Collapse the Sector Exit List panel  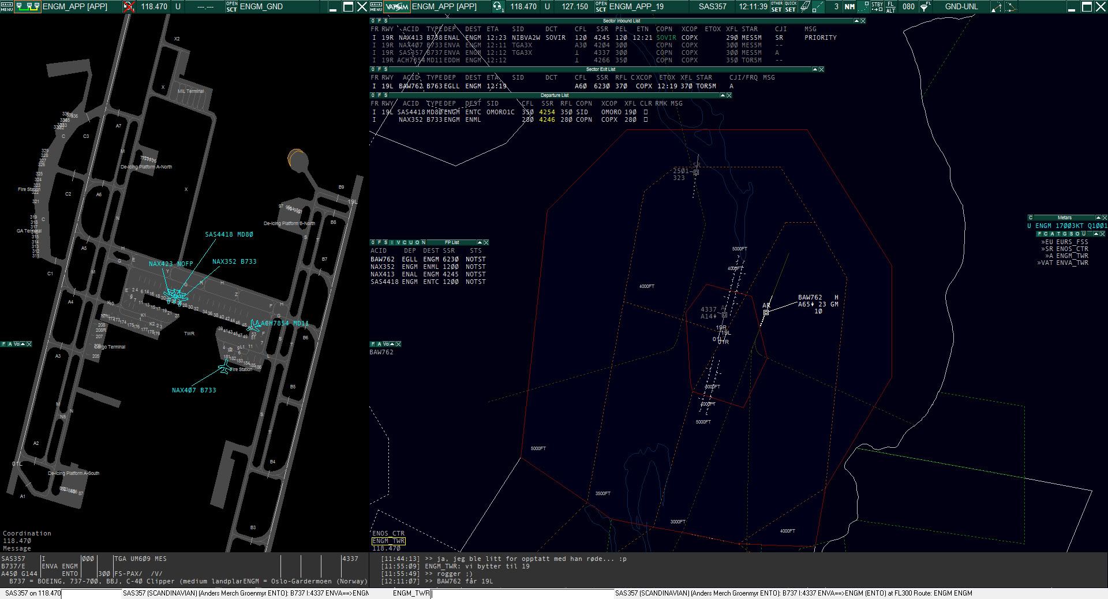click(x=815, y=69)
